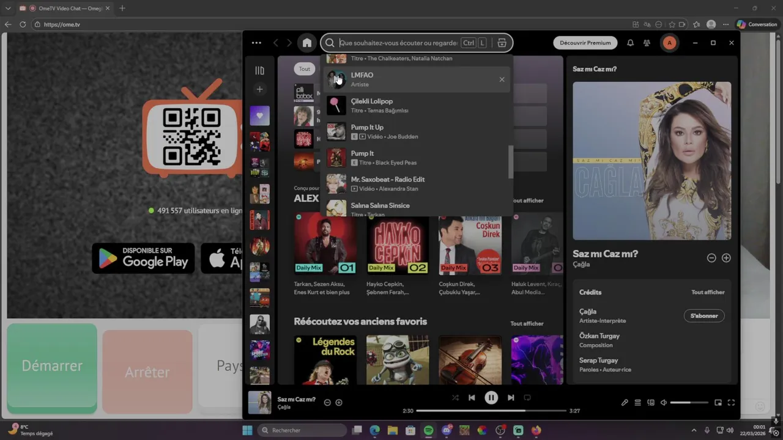Select Mr. Saxobeat - Radio Edit result

(x=416, y=184)
